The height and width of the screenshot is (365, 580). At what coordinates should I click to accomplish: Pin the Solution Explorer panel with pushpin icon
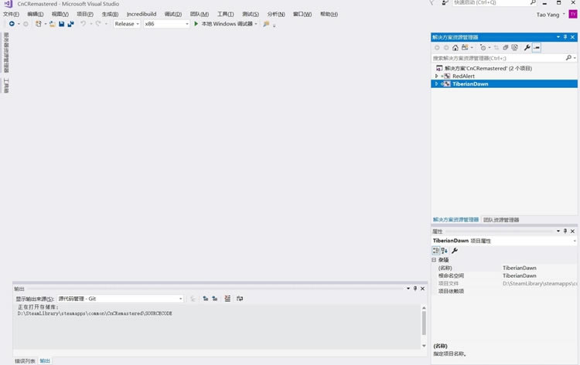pyautogui.click(x=565, y=37)
